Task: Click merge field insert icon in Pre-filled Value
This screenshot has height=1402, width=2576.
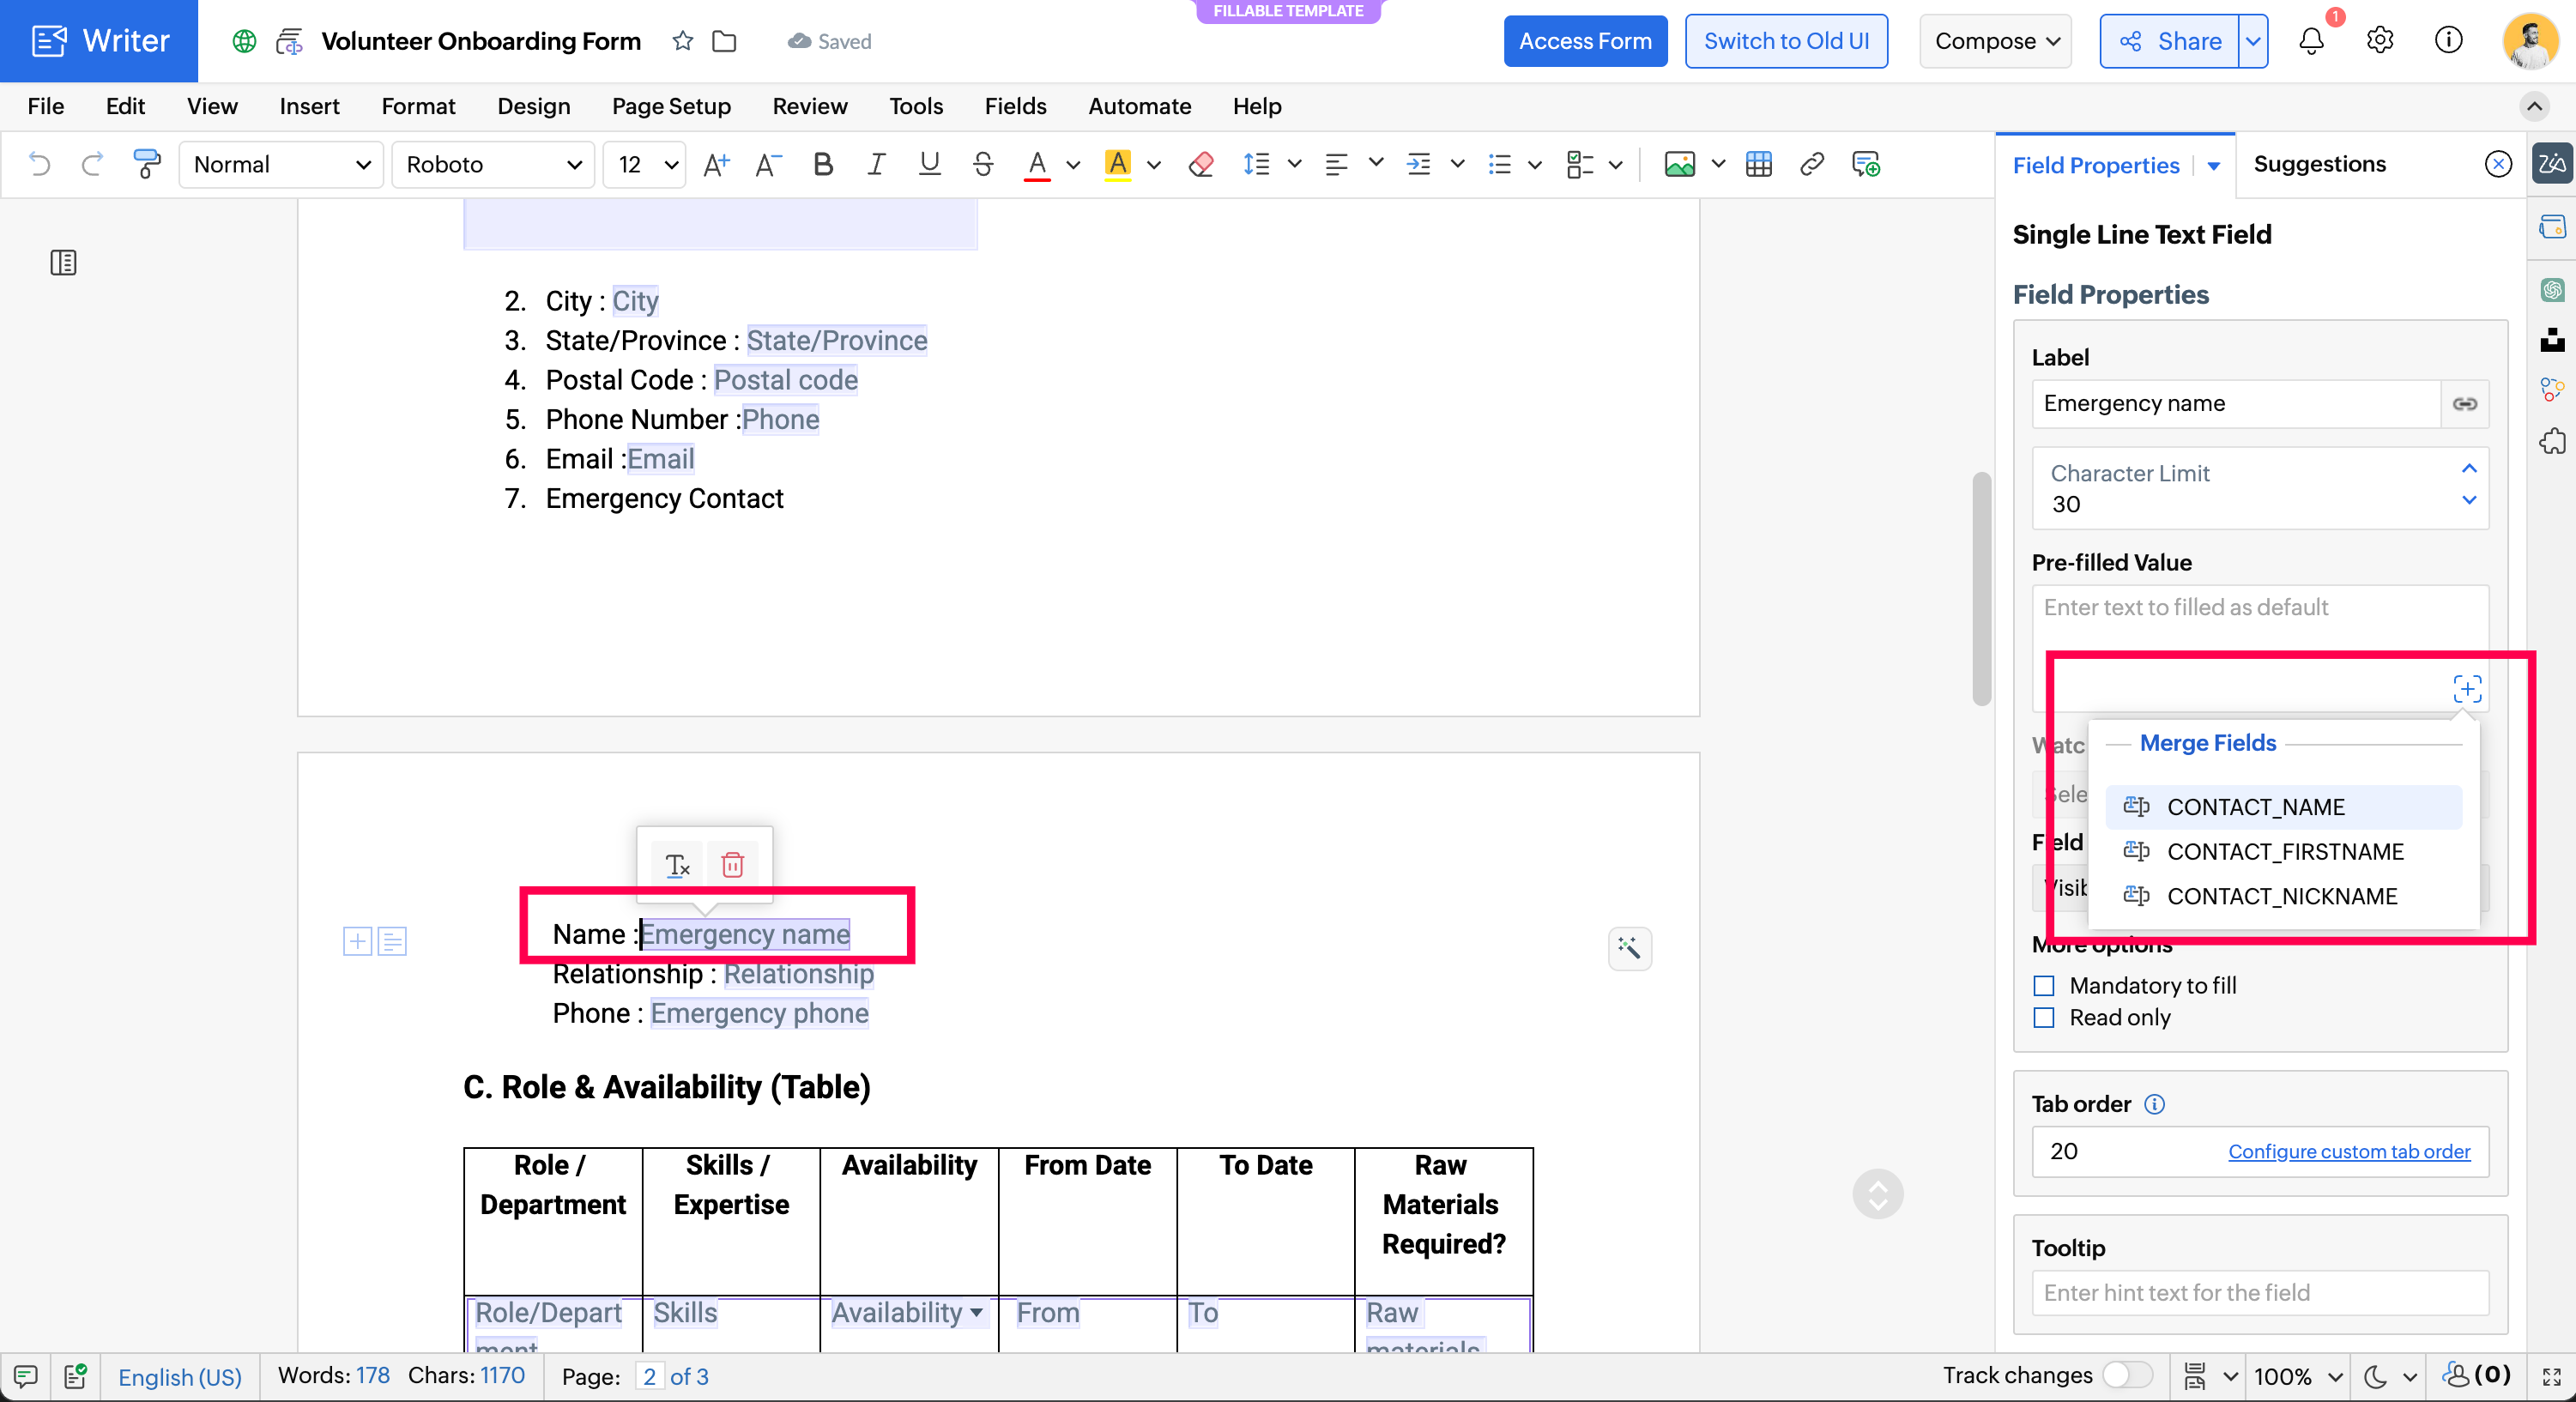Action: (2466, 689)
